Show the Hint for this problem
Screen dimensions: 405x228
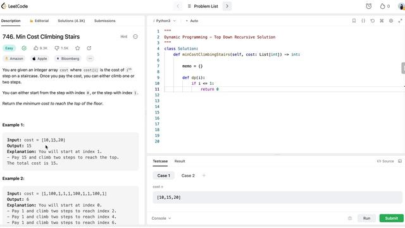coord(124,37)
